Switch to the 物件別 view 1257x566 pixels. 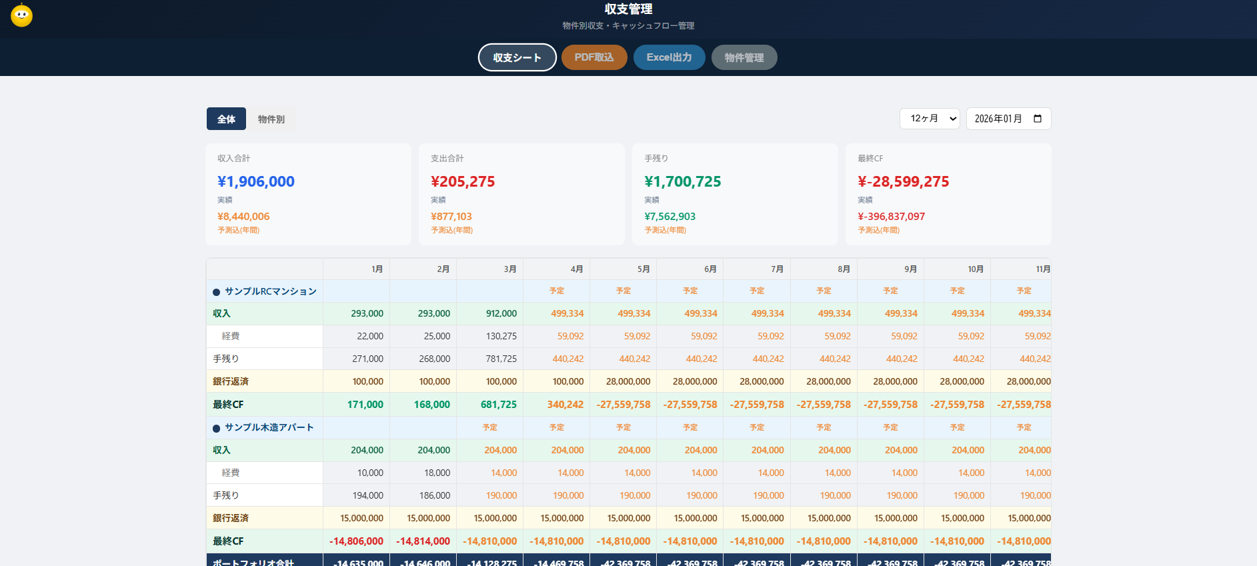271,119
